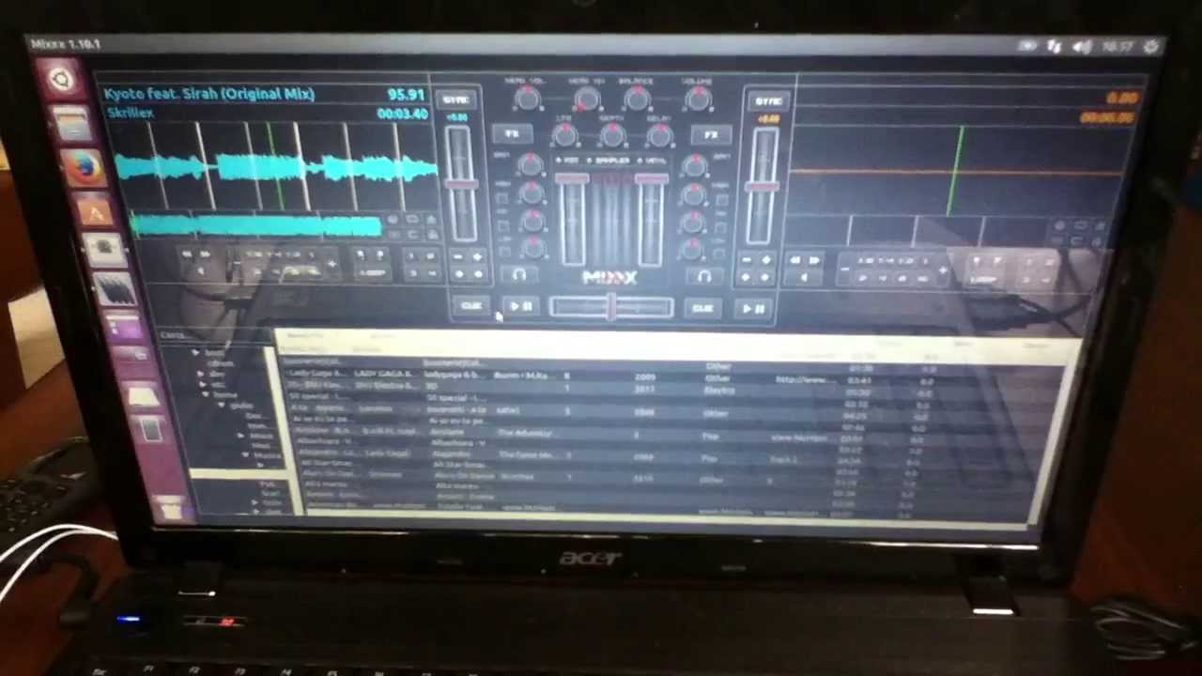Click the HEAD VOL knob

pos(528,98)
